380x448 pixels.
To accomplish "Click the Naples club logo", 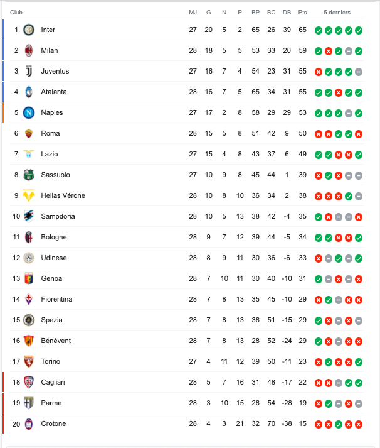I will click(x=28, y=112).
